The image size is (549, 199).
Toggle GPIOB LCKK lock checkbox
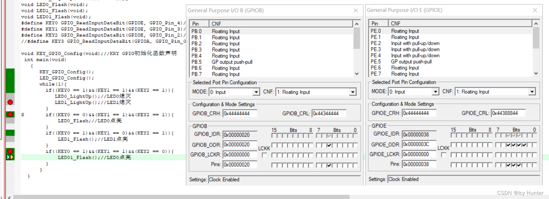pos(264,155)
